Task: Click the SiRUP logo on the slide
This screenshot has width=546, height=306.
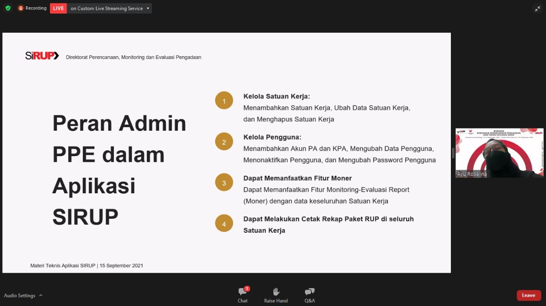Action: coord(42,56)
